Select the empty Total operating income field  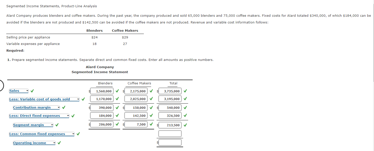170,143
